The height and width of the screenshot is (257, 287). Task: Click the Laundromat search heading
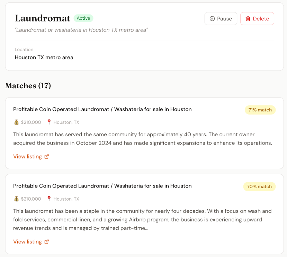point(43,18)
